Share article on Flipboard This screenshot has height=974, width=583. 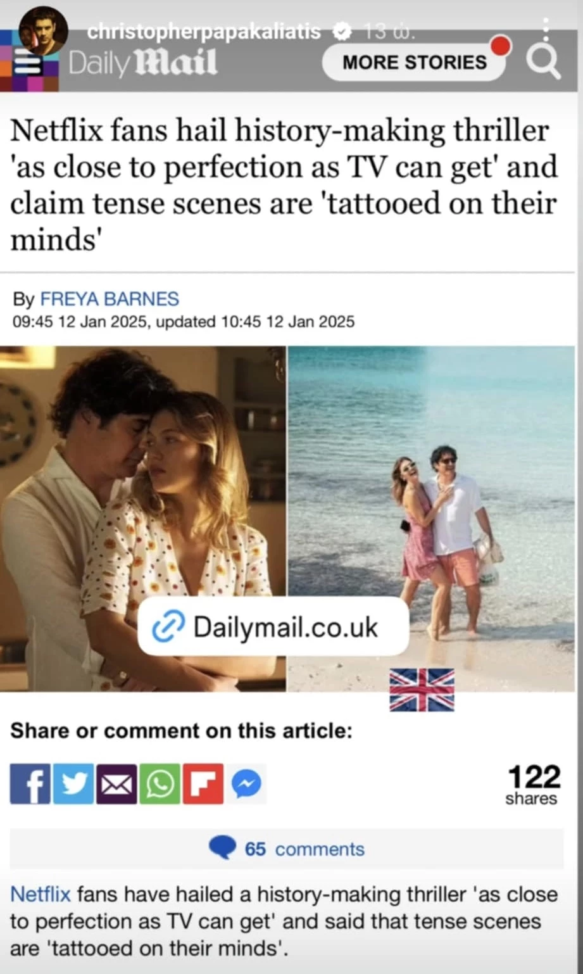(203, 784)
